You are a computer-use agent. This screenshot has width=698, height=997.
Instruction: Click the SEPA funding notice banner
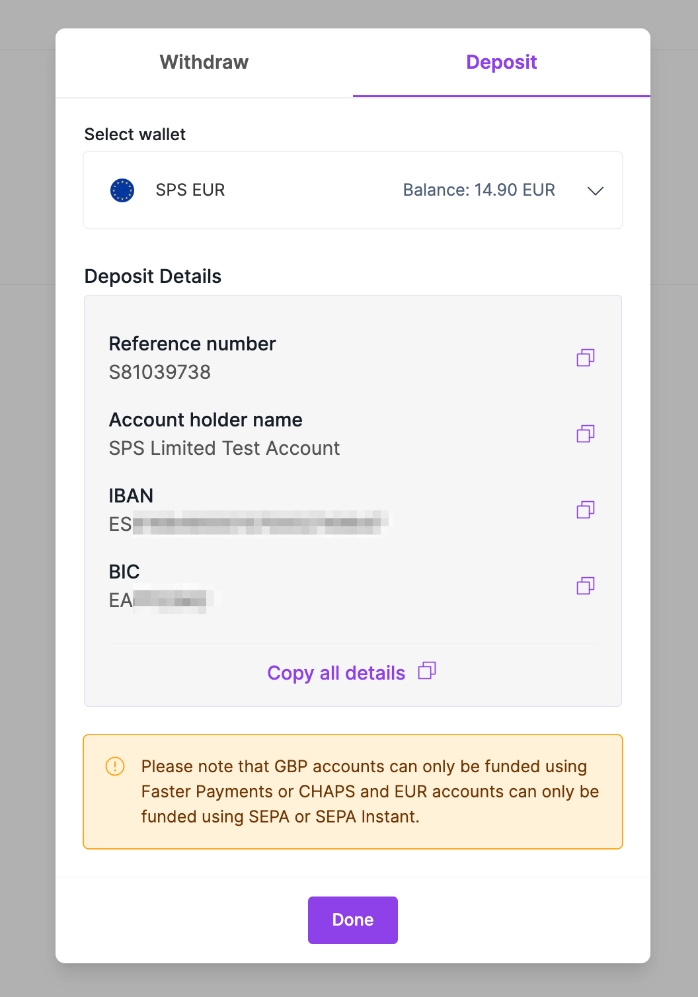tap(353, 791)
